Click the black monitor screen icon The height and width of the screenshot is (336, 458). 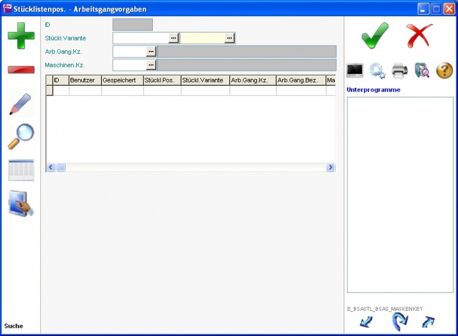[x=355, y=70]
